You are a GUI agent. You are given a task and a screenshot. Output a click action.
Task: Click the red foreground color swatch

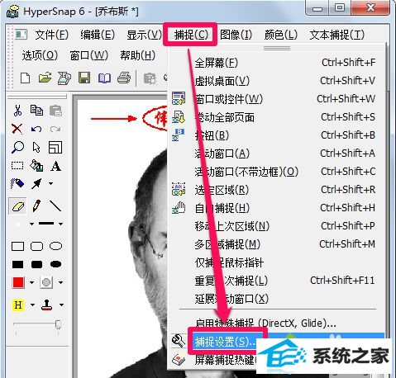click(18, 282)
